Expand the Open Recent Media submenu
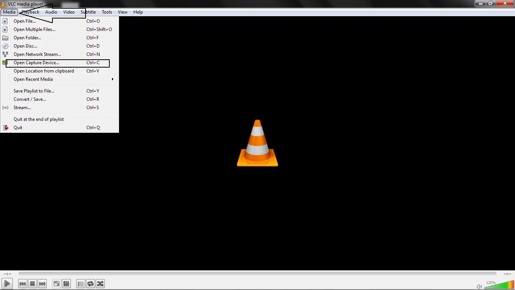Viewport: 515px width, 290px height. tap(60, 79)
